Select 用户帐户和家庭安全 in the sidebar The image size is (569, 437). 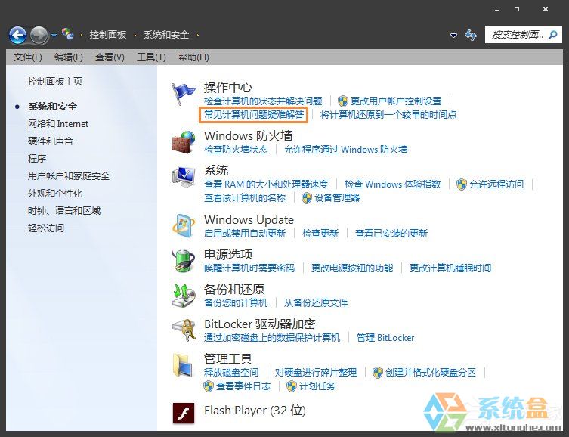click(x=69, y=175)
